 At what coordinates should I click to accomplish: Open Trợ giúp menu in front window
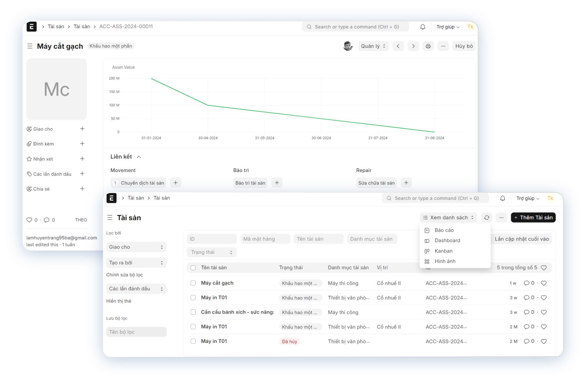click(x=528, y=198)
